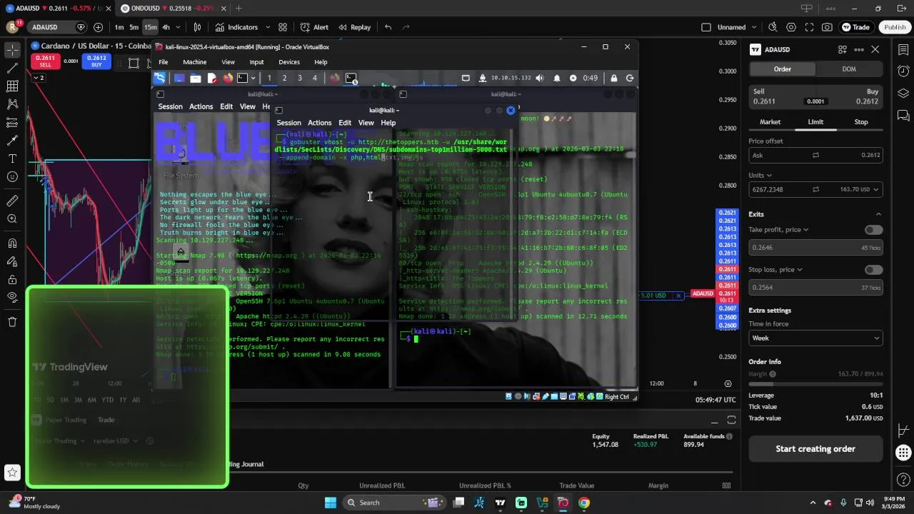Toggle the Stop loss switch
The width and height of the screenshot is (914, 514).
click(873, 270)
